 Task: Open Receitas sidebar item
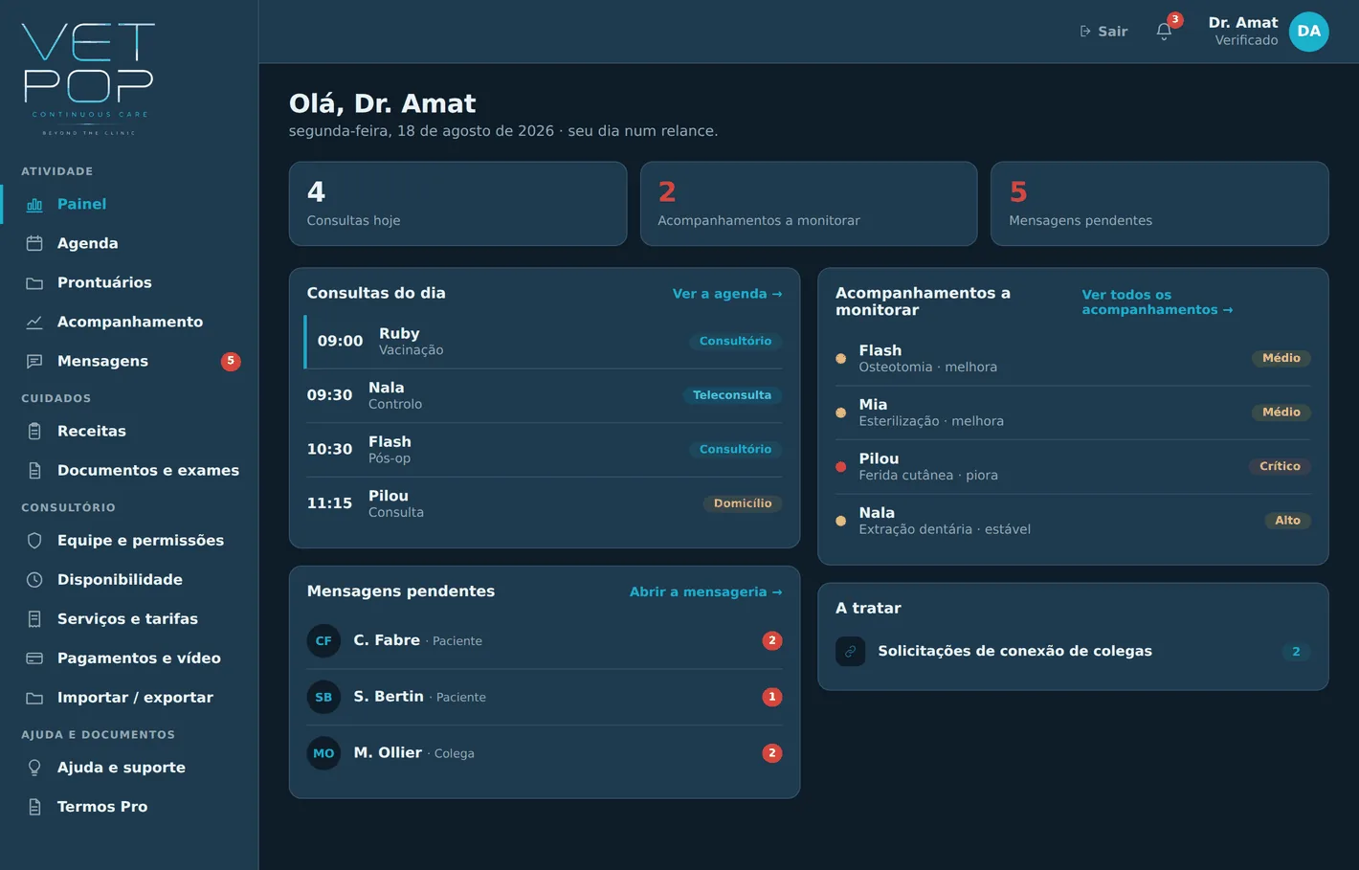[x=129, y=431]
